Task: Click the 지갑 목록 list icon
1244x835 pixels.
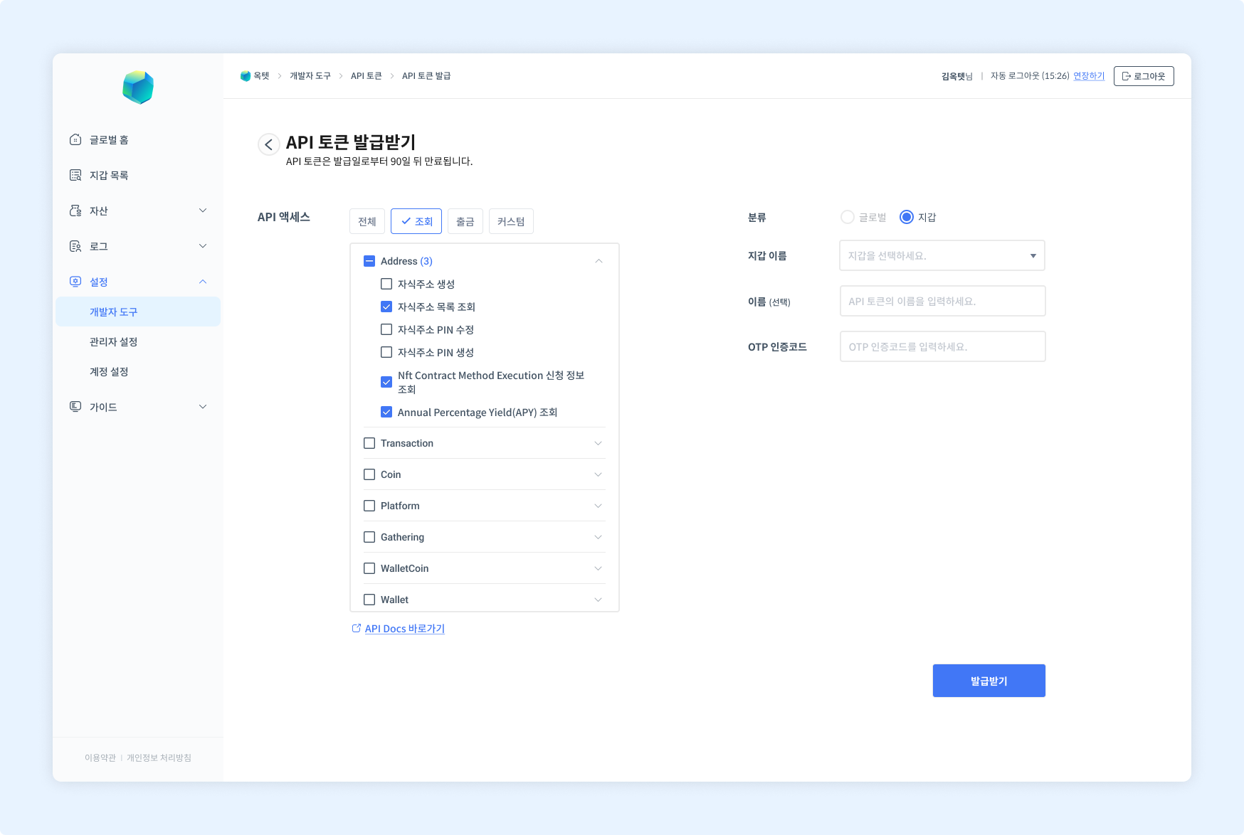Action: 75,175
